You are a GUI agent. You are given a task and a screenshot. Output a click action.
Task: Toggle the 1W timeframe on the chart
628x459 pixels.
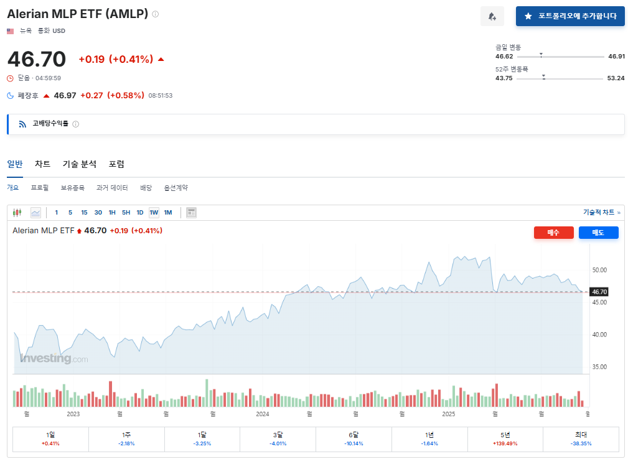(x=154, y=212)
